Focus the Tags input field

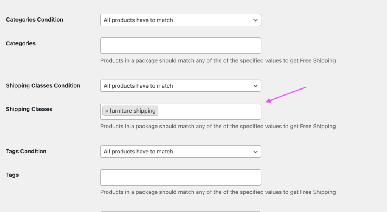(x=180, y=177)
